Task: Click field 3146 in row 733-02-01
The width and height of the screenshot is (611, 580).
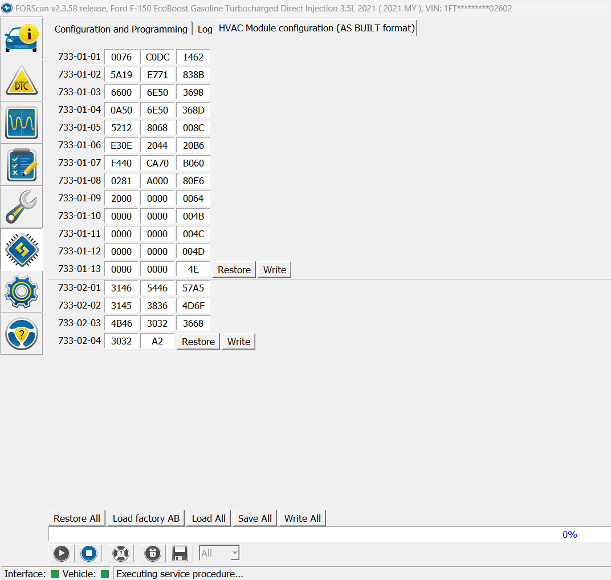Action: click(121, 288)
